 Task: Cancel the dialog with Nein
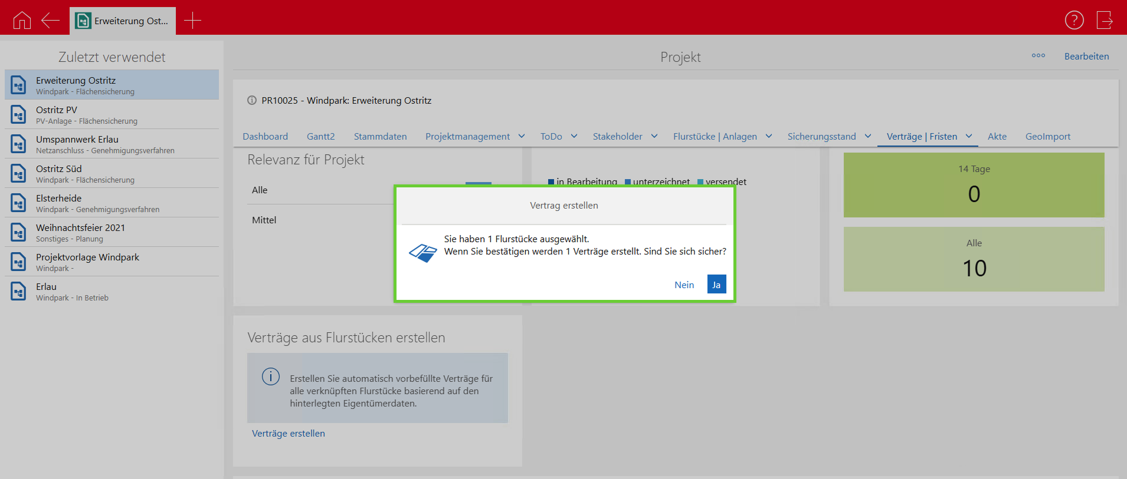pos(684,285)
